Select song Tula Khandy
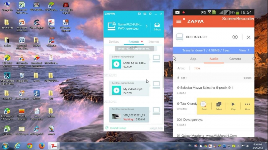The height and width of the screenshot is (150, 268). click(185, 106)
